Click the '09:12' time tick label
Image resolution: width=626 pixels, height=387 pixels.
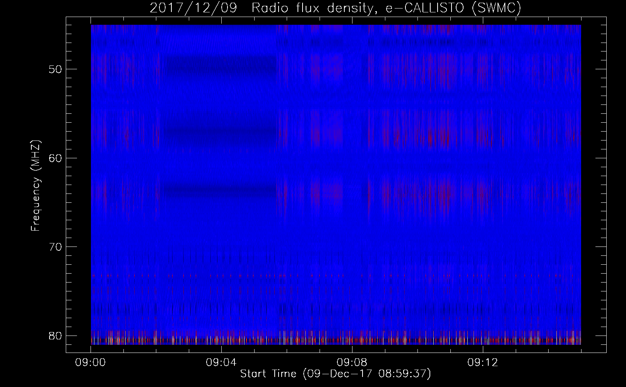click(483, 363)
